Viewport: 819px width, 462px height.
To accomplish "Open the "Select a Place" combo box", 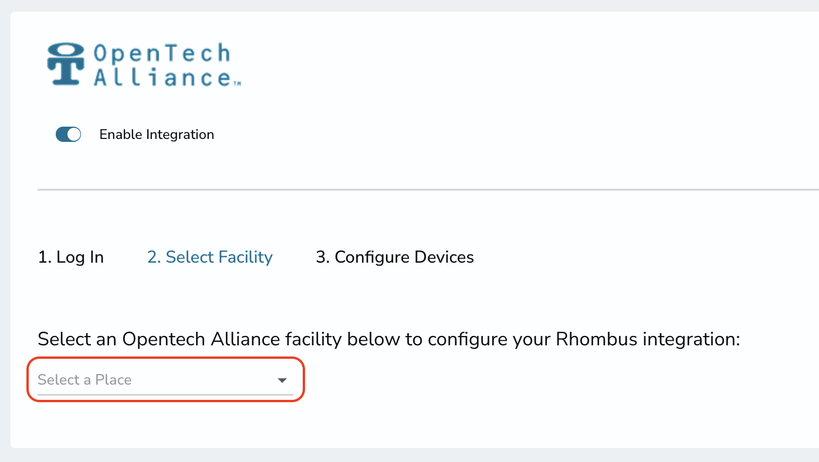I will point(165,380).
